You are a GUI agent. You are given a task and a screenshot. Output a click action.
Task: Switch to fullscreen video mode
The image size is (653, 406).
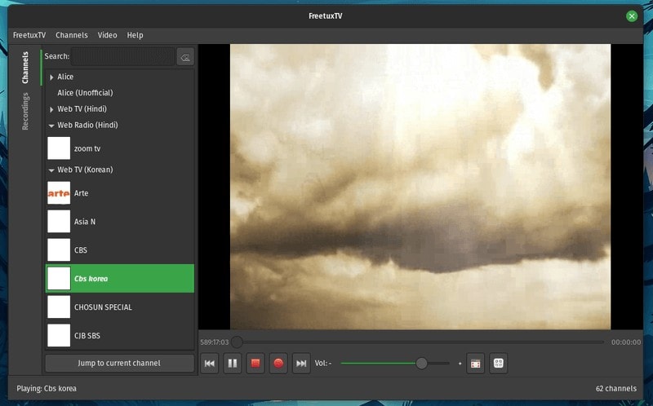point(476,363)
